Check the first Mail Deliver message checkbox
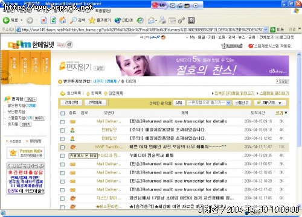The height and width of the screenshot is (217, 302). click(x=62, y=122)
